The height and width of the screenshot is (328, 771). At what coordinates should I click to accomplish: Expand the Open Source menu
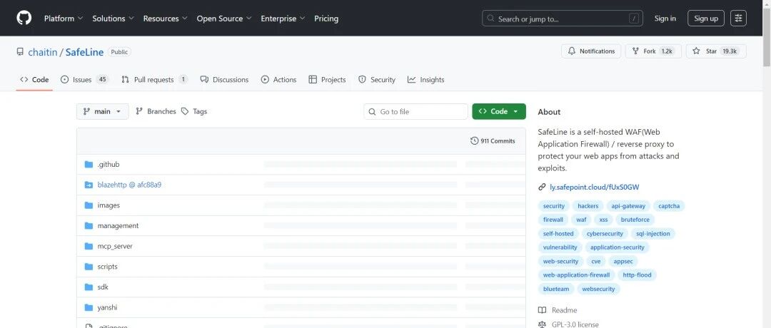click(224, 19)
